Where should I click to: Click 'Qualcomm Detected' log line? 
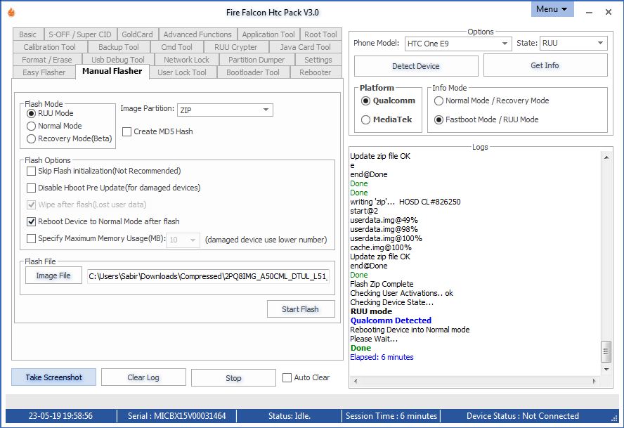pos(391,320)
